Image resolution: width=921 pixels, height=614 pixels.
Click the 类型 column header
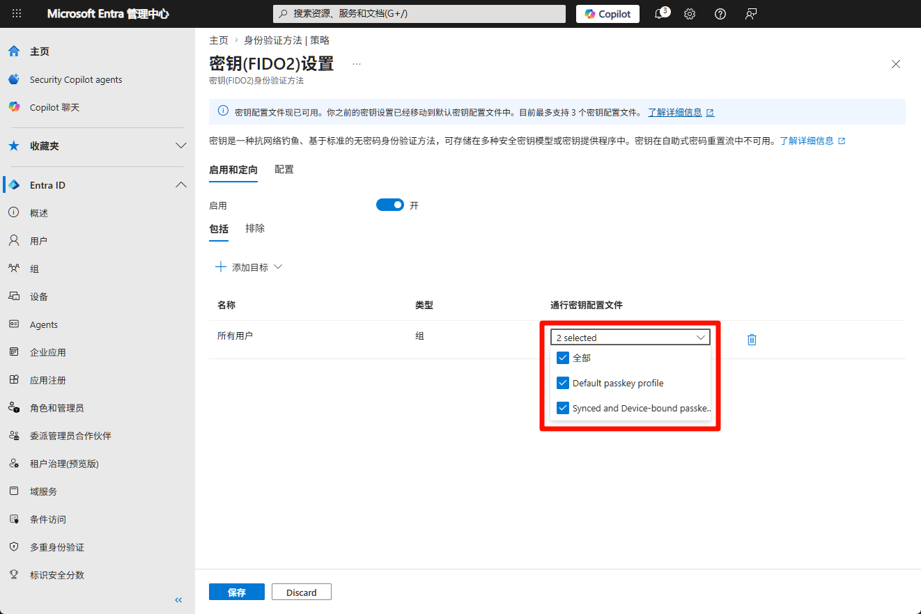(x=424, y=305)
